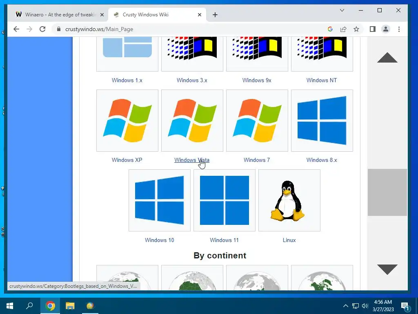Open Chrome's three-dot menu
Viewport: 418px width, 314px height.
[399, 29]
